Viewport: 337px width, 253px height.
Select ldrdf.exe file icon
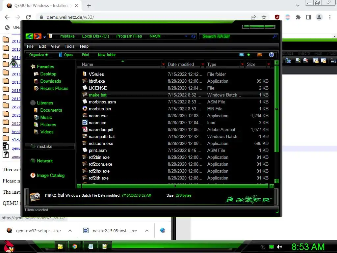(85, 81)
